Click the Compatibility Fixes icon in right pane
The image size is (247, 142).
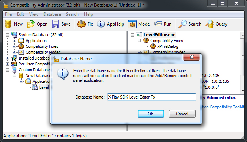click(x=146, y=41)
